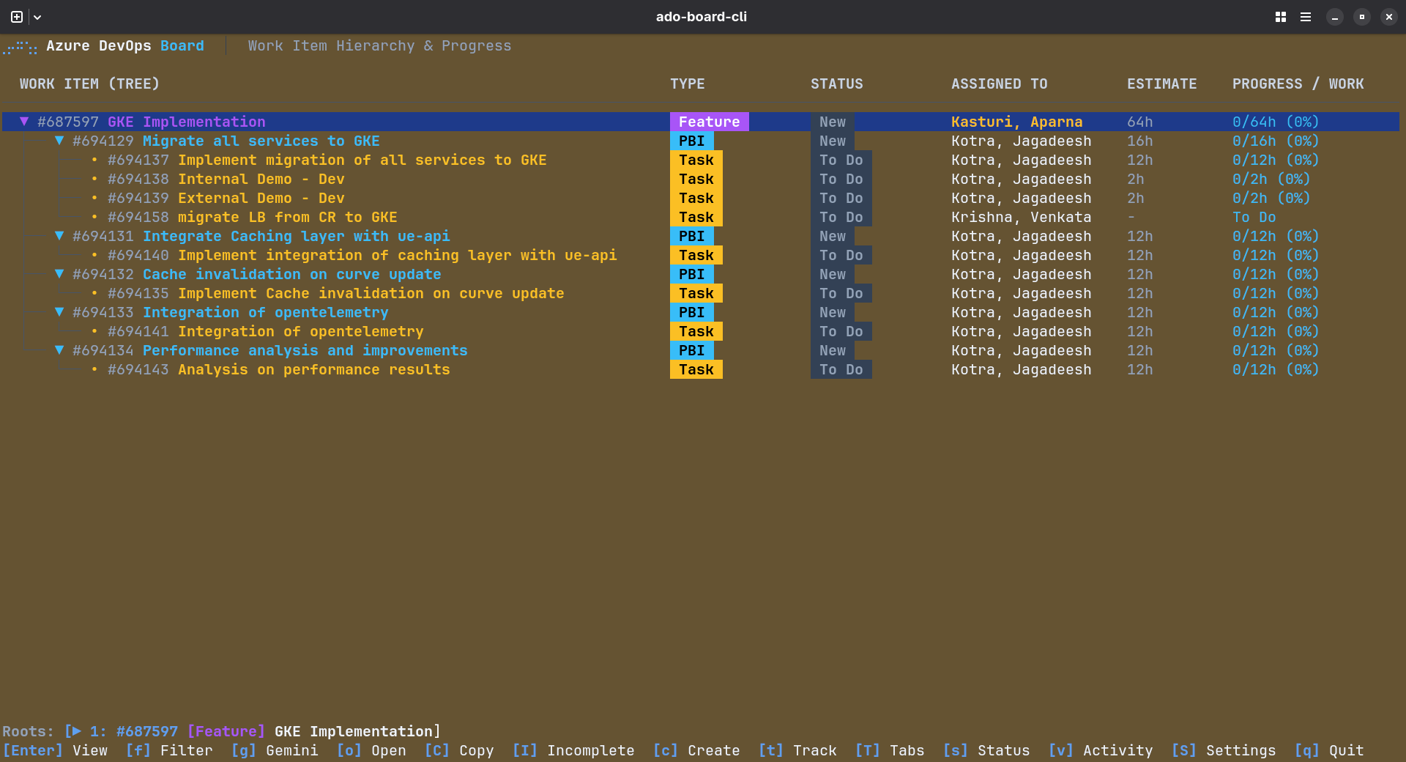This screenshot has height=762, width=1406.
Task: Click the [c] Create shortcut
Action: coord(696,750)
